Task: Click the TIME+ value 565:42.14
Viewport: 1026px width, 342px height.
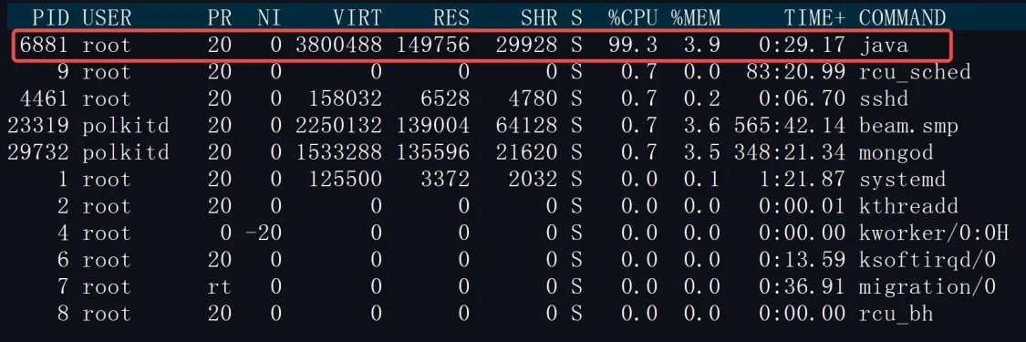Action: pyautogui.click(x=790, y=126)
